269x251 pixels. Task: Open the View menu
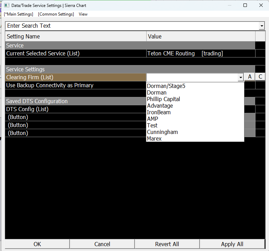tap(83, 14)
